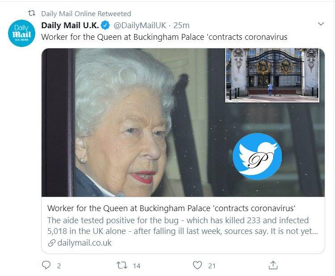Click the blue verified badge
The width and height of the screenshot is (335, 276).
pos(105,25)
